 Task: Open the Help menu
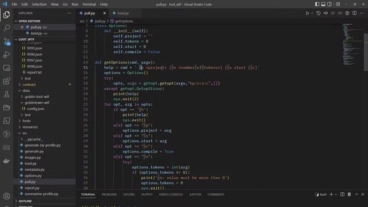point(103,4)
